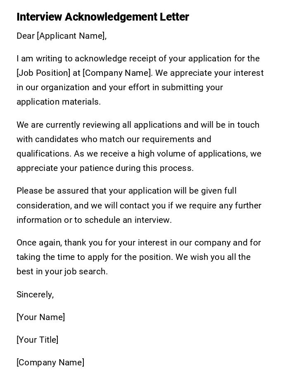Click the line starting 'We are currently reviewing'
This screenshot has height=388, width=289.
[x=138, y=125]
